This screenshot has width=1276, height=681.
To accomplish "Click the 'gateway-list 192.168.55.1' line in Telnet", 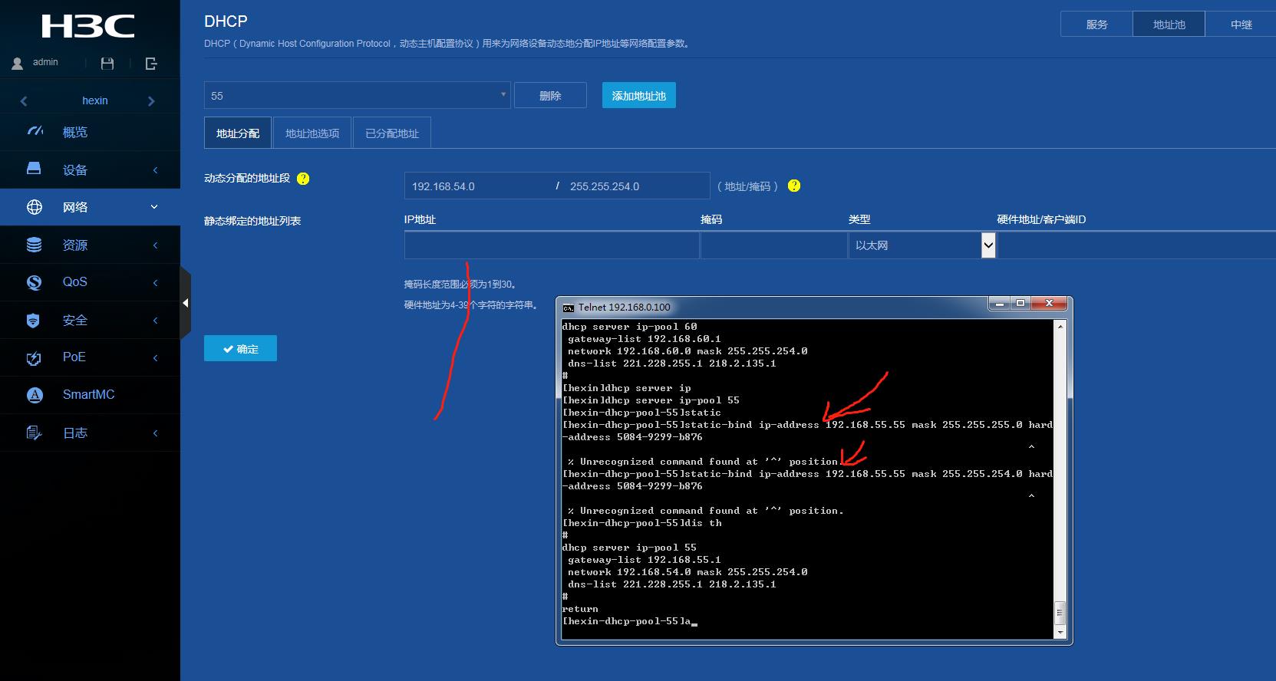I will click(645, 560).
